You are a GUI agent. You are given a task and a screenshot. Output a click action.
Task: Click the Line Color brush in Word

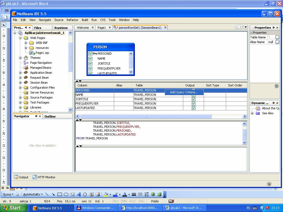pyautogui.click(x=115, y=194)
